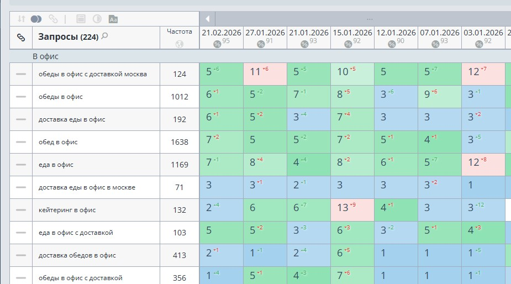Click dash icon in обеды в офис row
Screen dimensions: 511x284
[x=21, y=97]
